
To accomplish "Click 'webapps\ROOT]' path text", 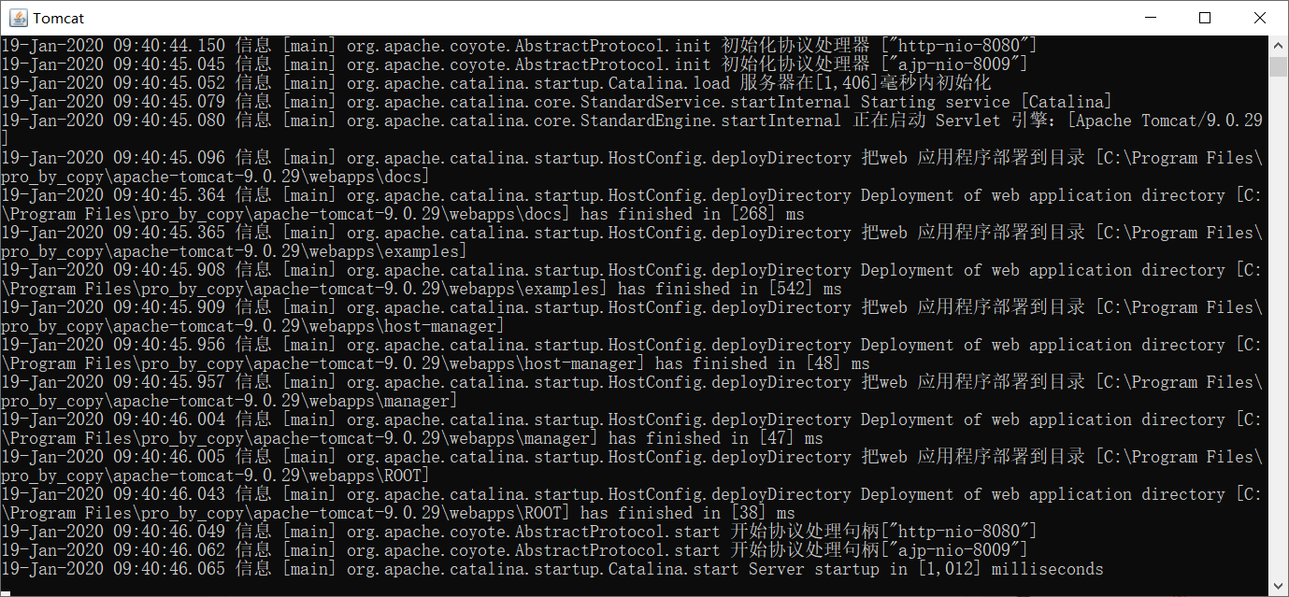I will coord(369,476).
